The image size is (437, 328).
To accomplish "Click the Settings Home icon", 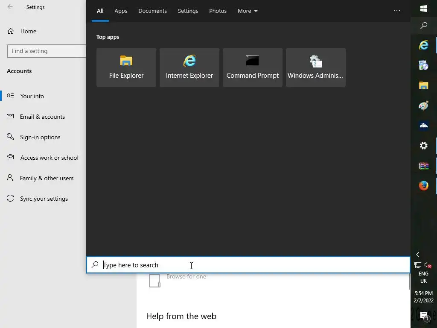I will [x=11, y=31].
